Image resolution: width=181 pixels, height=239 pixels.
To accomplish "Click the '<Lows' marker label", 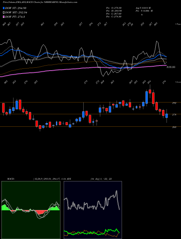I will (178, 82).
